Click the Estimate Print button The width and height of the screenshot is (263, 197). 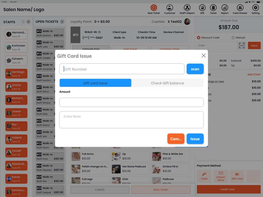click(91, 48)
